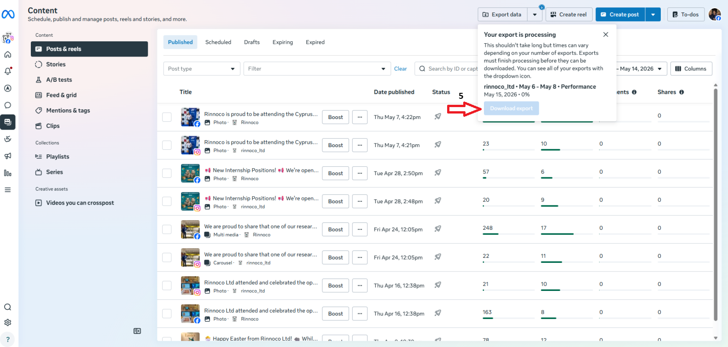This screenshot has width=728, height=347.
Task: Close the export processing popup
Action: point(606,34)
